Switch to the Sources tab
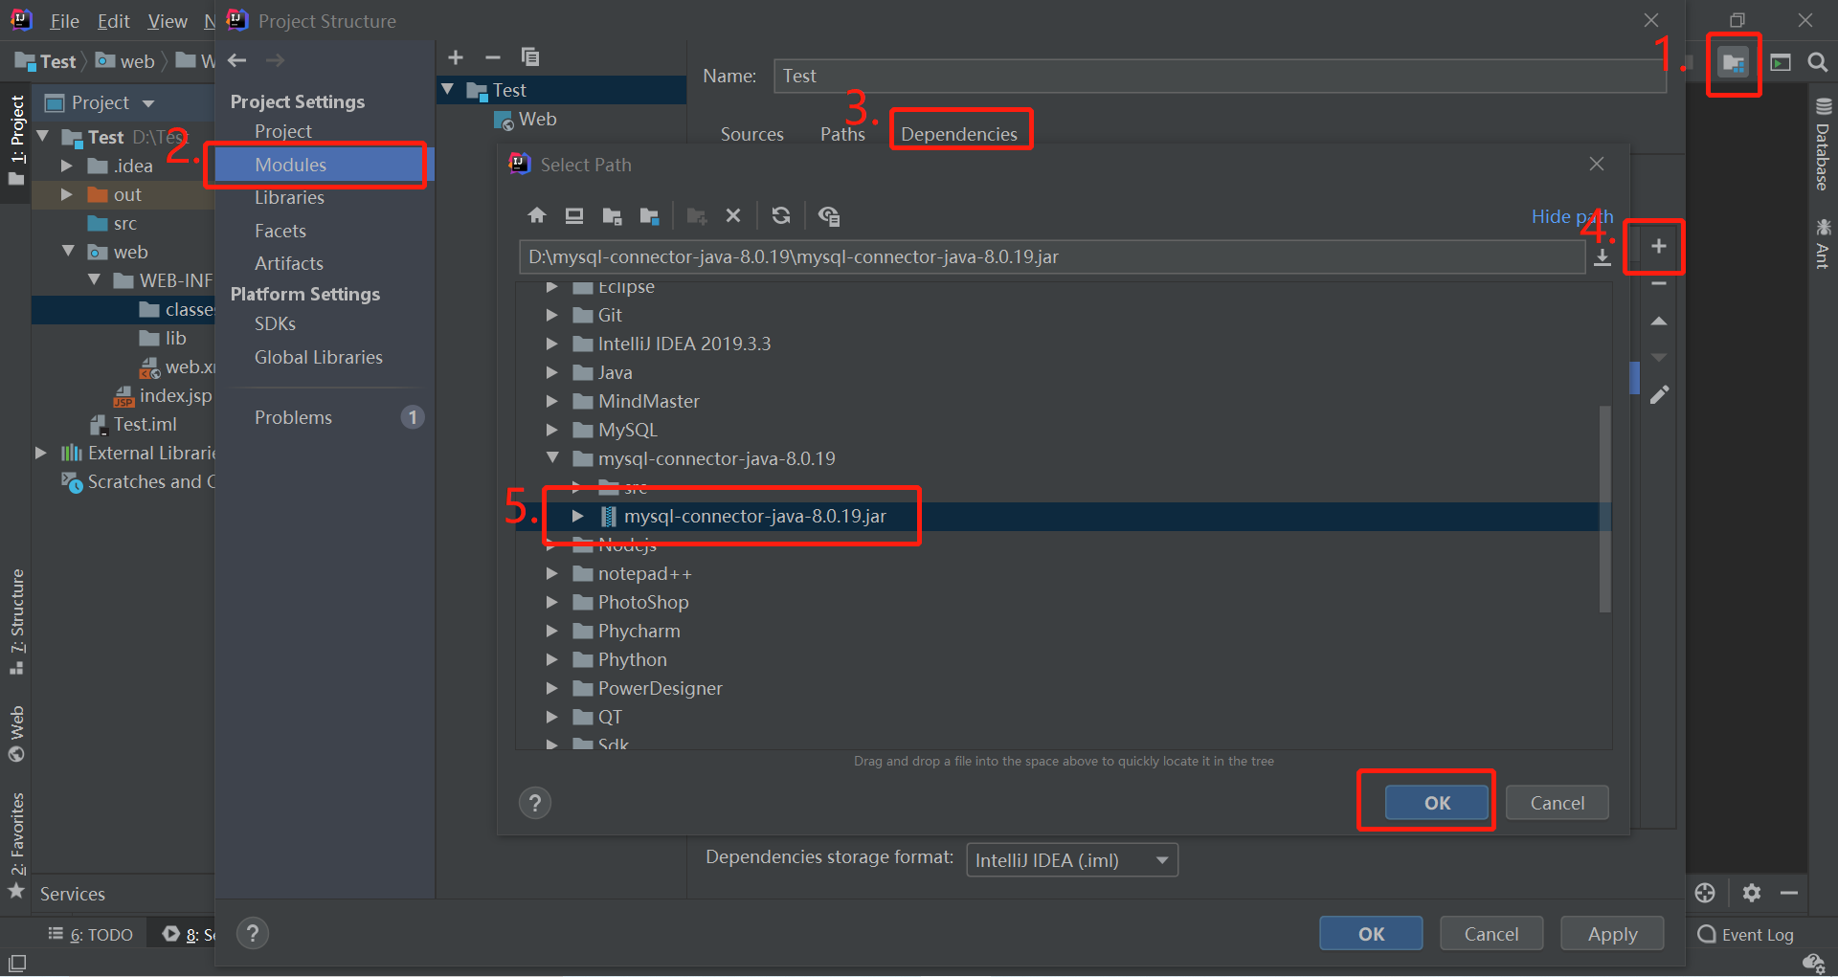Screen dimensions: 1838x977 point(752,134)
